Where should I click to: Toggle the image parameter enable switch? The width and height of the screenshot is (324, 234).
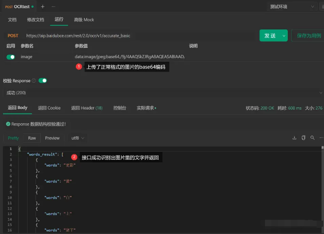(x=11, y=57)
